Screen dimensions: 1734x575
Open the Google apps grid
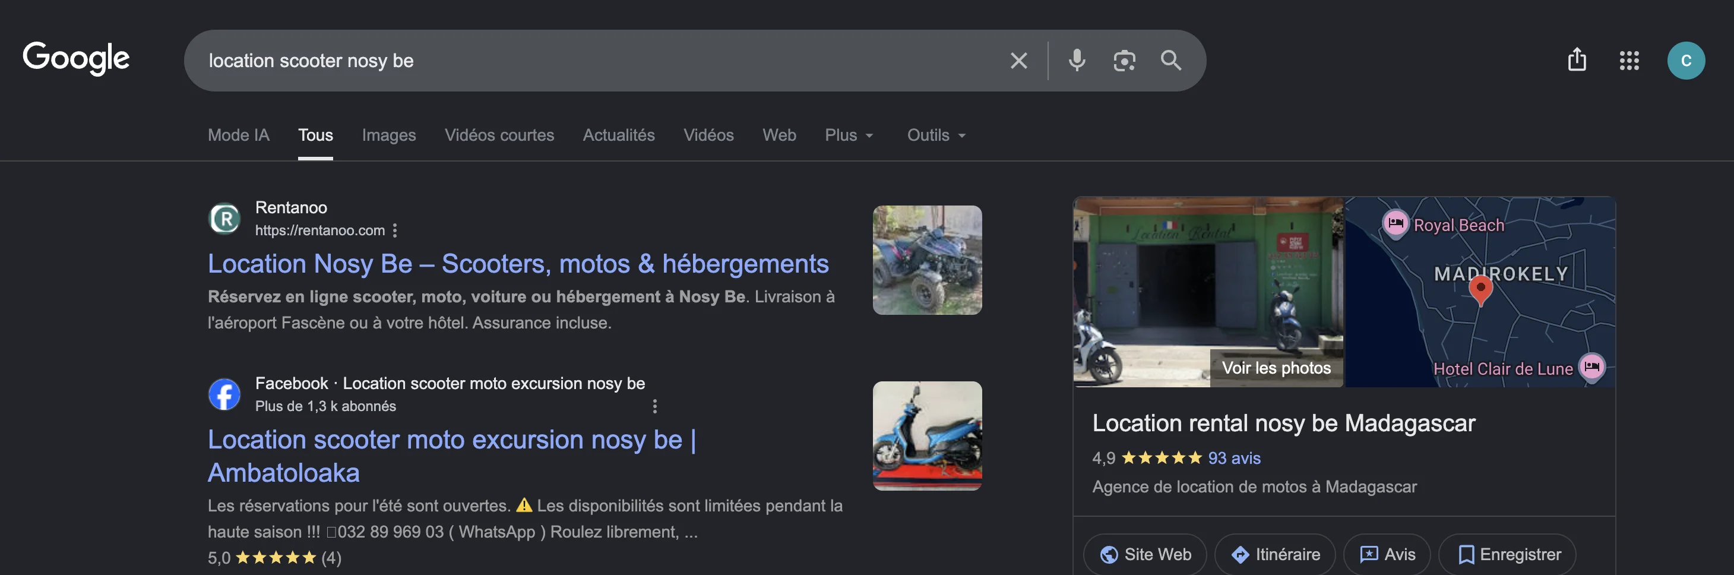click(1628, 61)
